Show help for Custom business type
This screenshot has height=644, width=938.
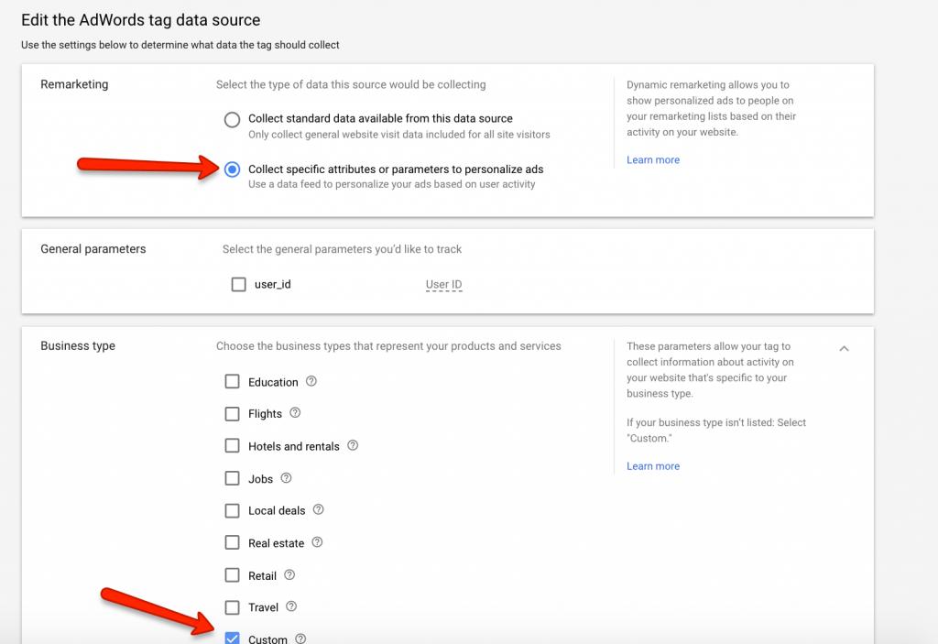[300, 639]
